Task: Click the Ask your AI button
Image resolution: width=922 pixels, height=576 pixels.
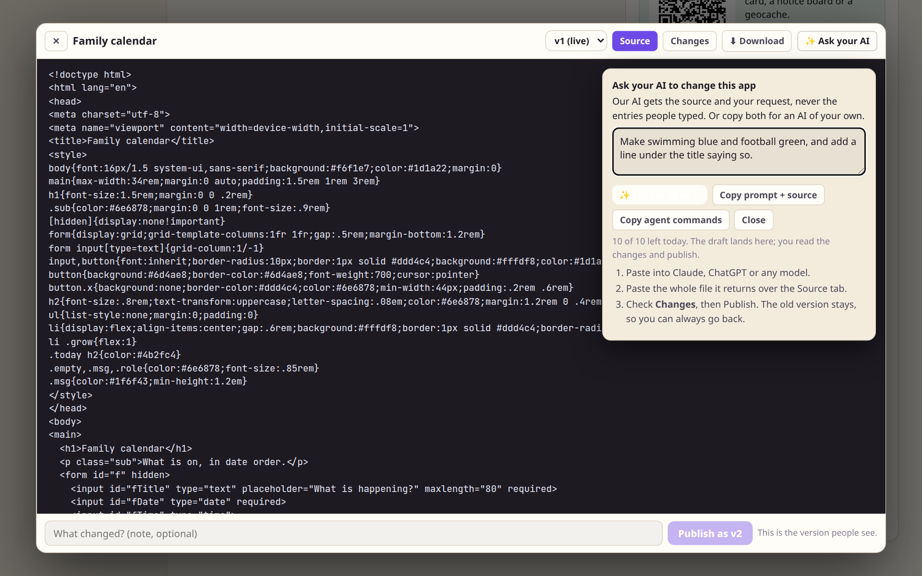Action: [x=837, y=41]
